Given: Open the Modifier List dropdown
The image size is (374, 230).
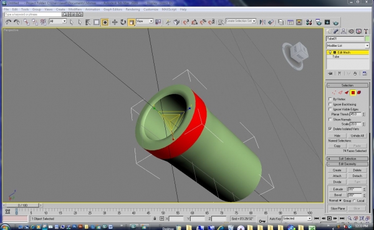Looking at the screenshot, I should click(367, 46).
